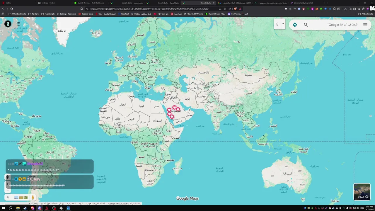Open the Settings - Passwords bookmark
Viewport: 375px width, 211px height.
click(67, 14)
